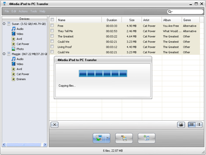Sort by the Size column header
The image size is (206, 155).
click(132, 20)
